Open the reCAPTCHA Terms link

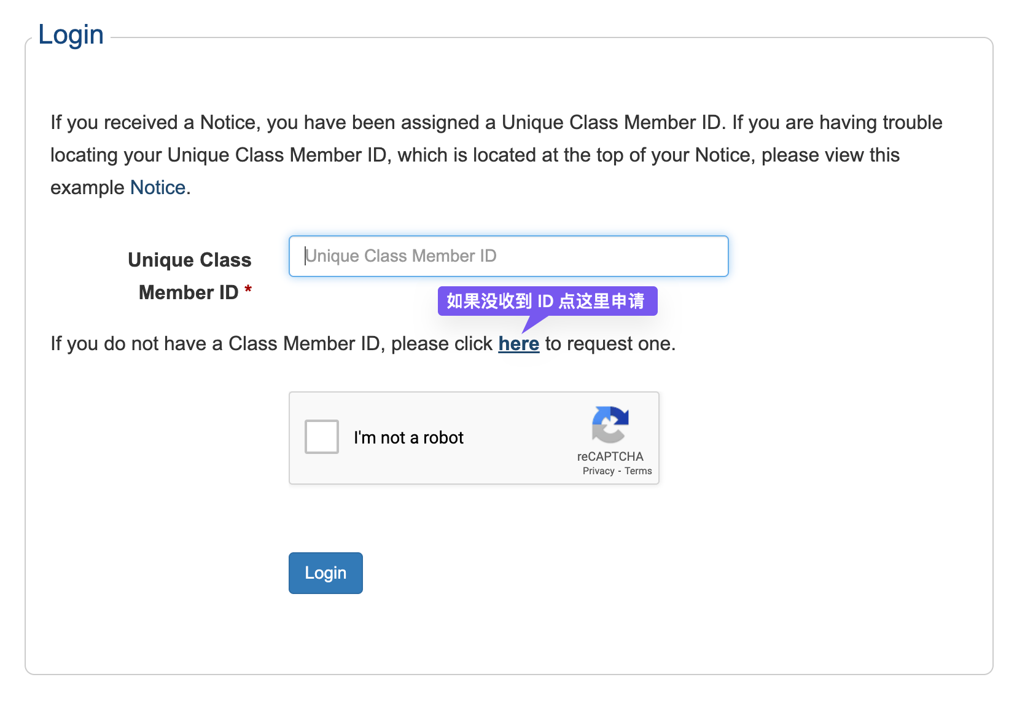(638, 471)
